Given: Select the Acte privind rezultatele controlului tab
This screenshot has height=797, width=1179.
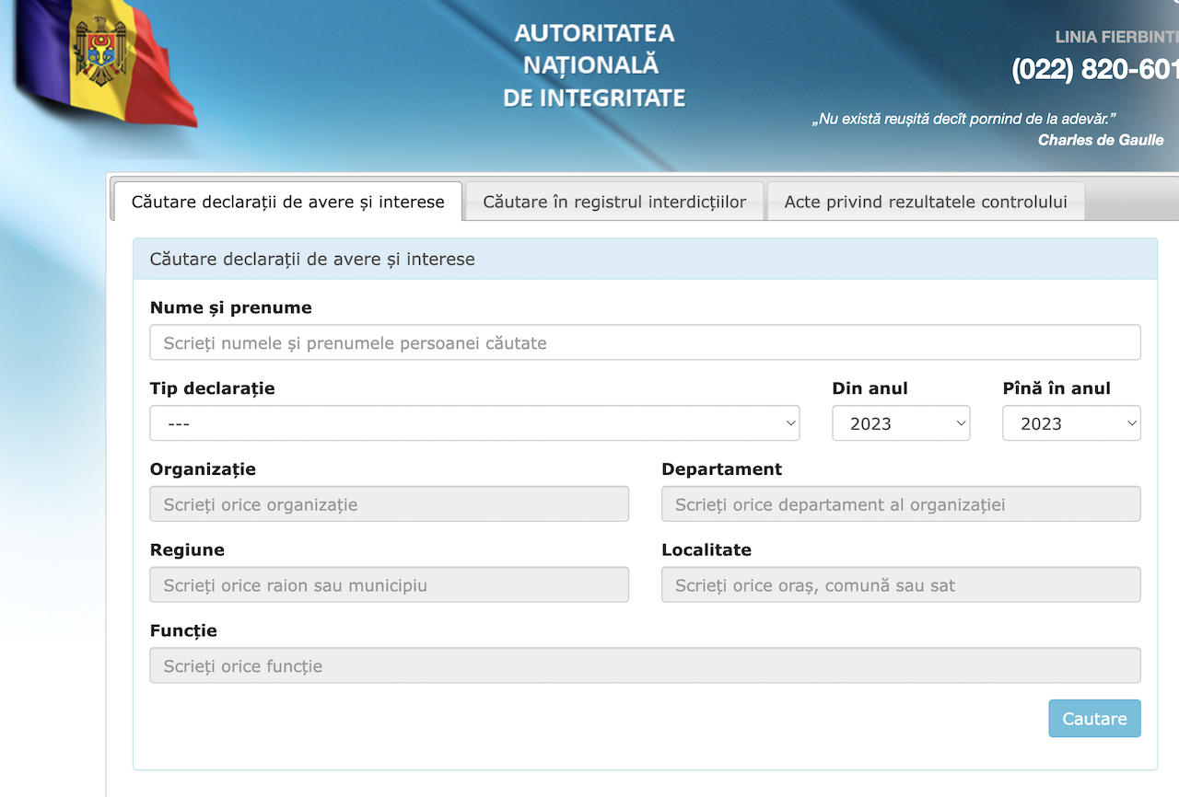Looking at the screenshot, I should (x=925, y=202).
